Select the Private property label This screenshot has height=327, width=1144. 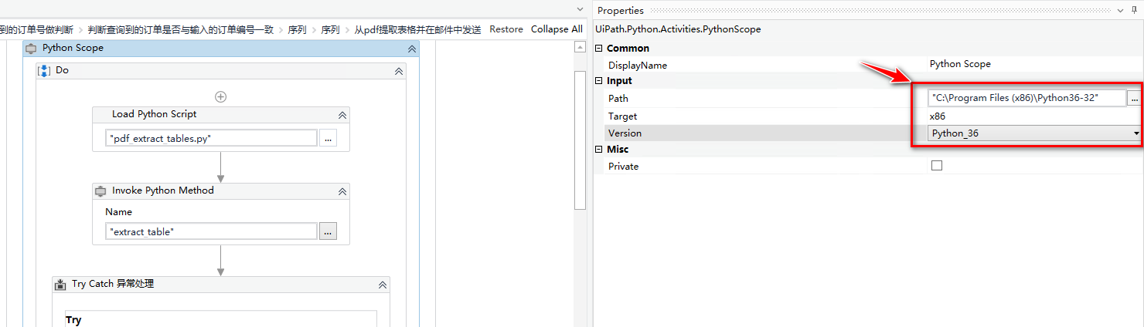click(x=624, y=167)
